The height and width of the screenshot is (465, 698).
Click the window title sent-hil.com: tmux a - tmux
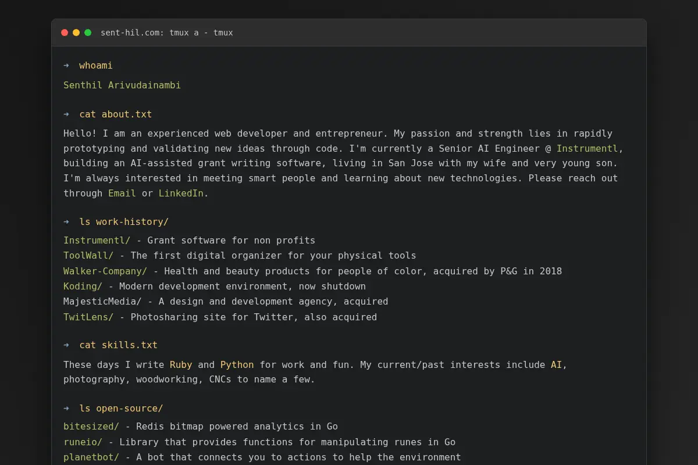[167, 33]
